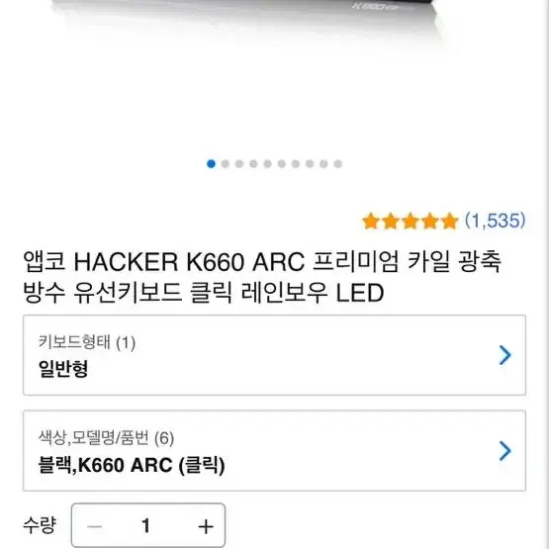Click the five-star rating icons

coord(410,222)
